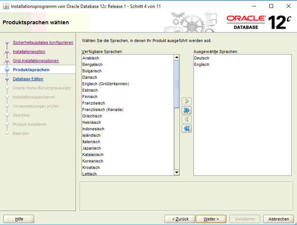Select Estnisch in available languages

tap(128, 90)
